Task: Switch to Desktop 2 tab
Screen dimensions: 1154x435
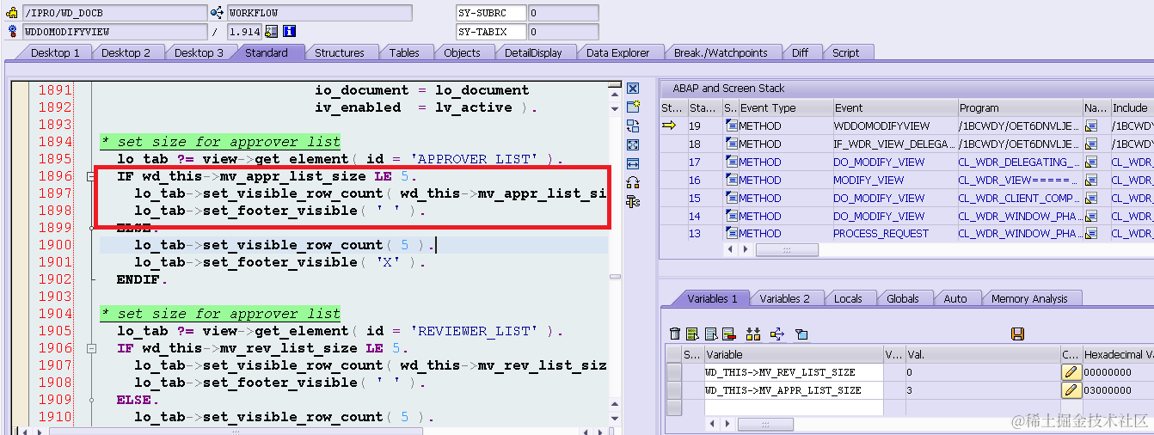Action: [x=126, y=52]
